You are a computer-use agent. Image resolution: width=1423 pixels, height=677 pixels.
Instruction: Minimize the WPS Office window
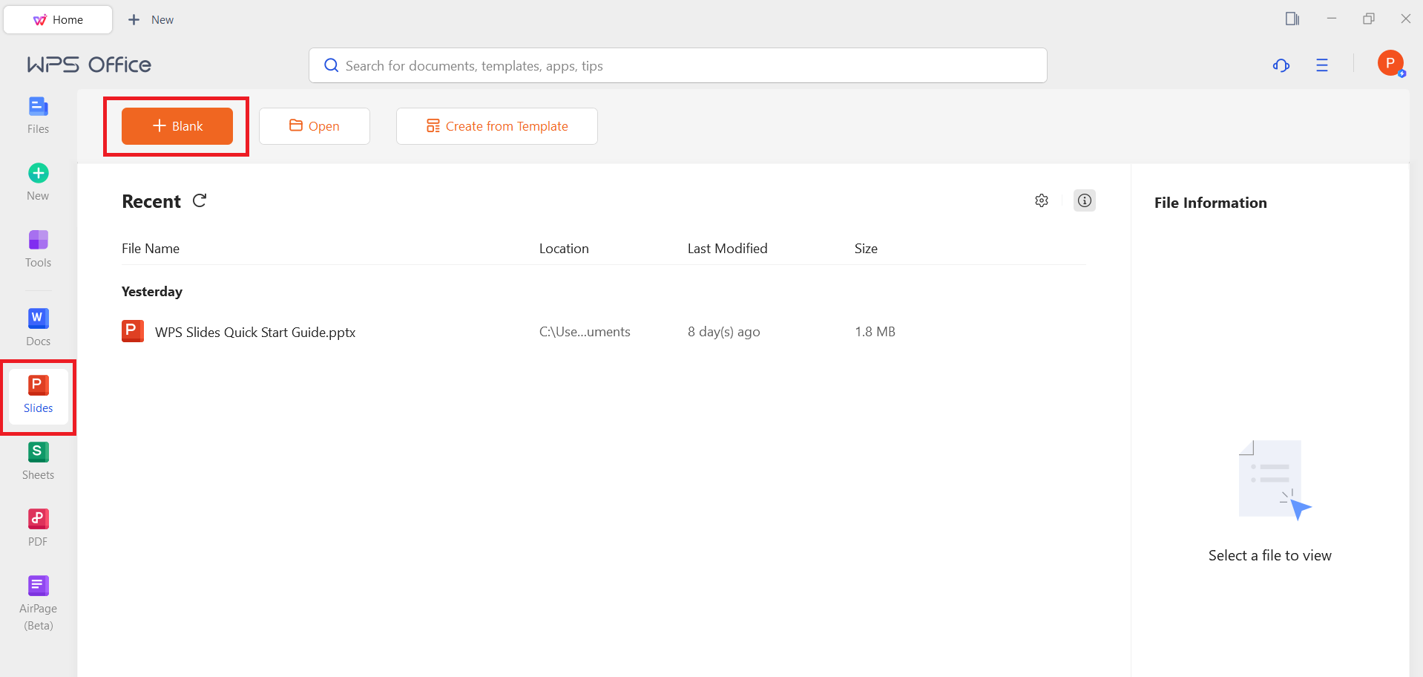(1332, 19)
